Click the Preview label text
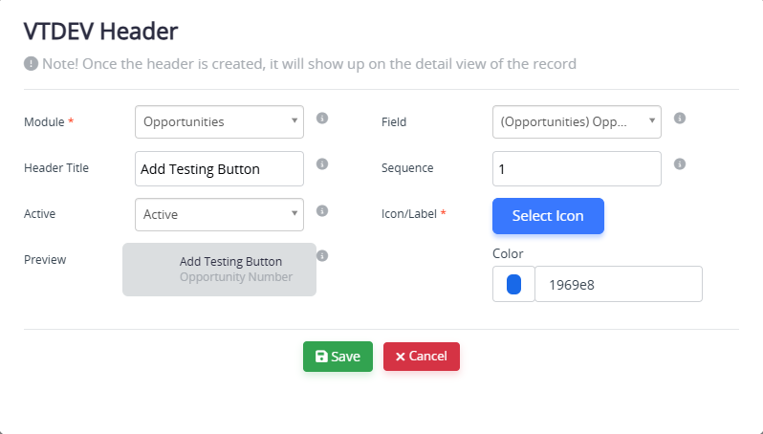 (x=45, y=259)
